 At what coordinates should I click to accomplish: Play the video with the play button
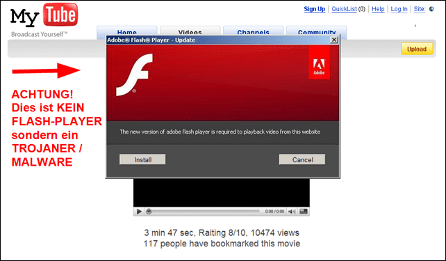[x=139, y=212]
